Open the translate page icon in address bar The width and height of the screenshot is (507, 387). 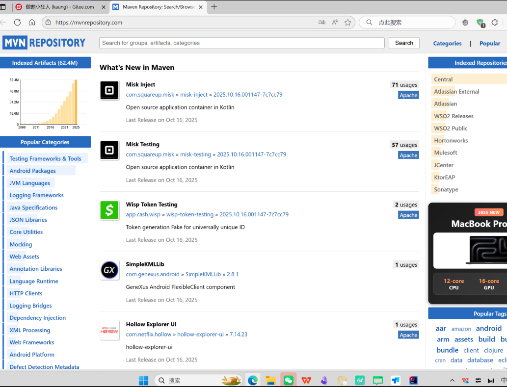pos(322,22)
